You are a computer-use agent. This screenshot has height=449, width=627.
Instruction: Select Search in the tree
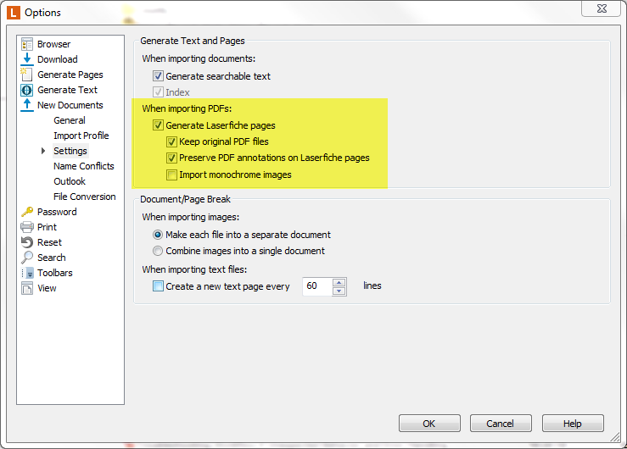(x=52, y=258)
